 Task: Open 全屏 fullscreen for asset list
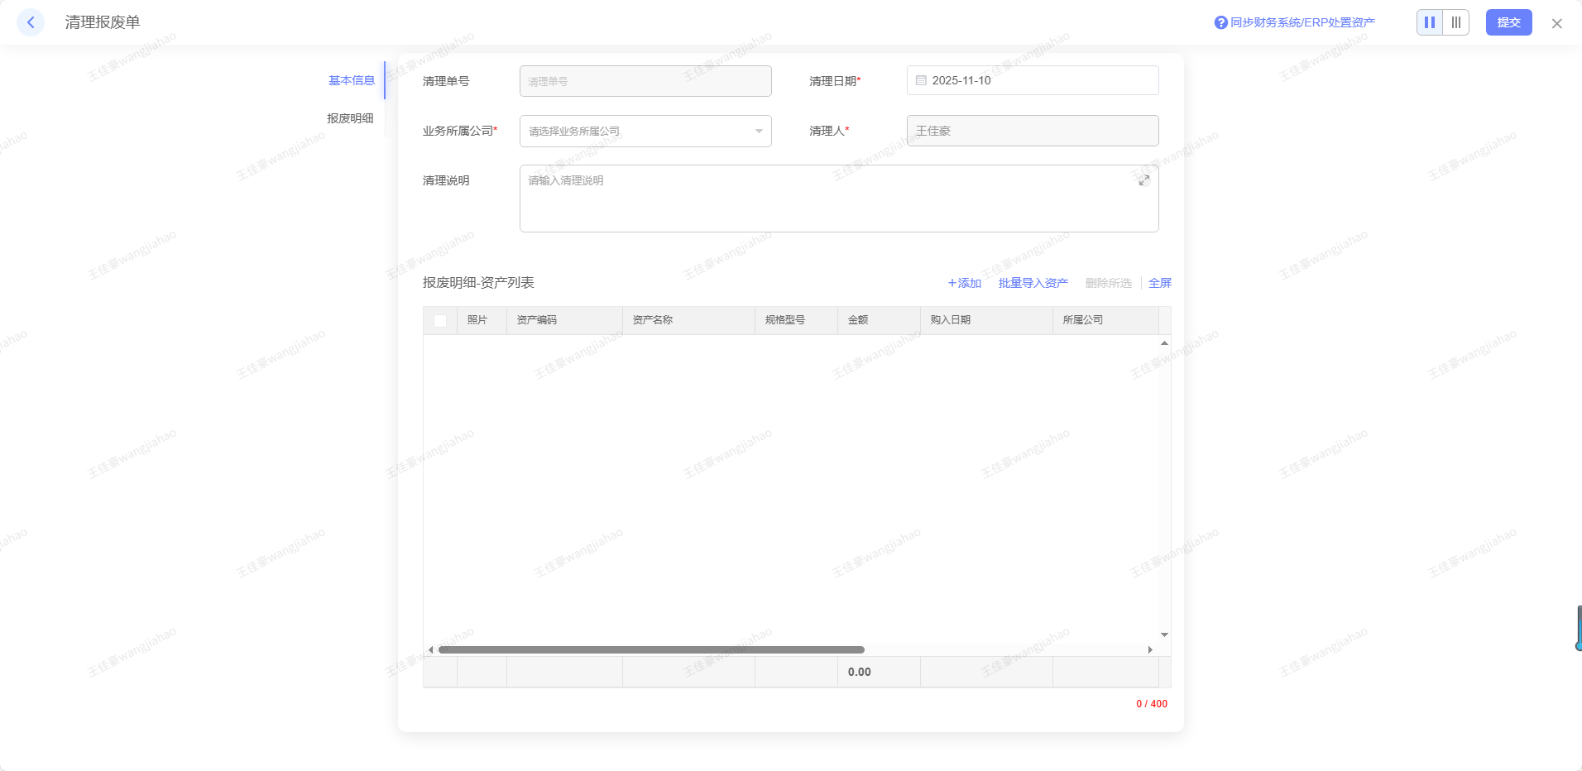(1159, 283)
